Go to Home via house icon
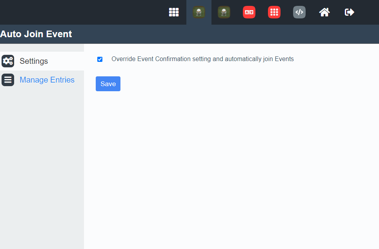Viewport: 379px width, 249px height. click(324, 12)
